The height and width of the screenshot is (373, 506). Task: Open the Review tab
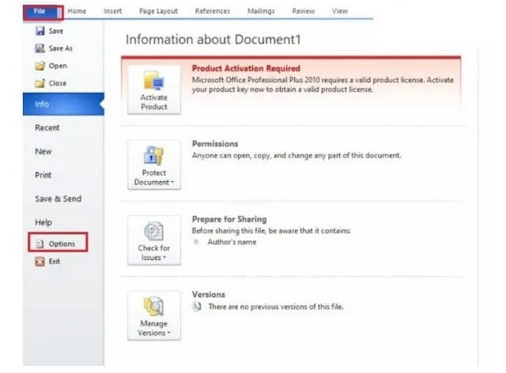(x=303, y=11)
